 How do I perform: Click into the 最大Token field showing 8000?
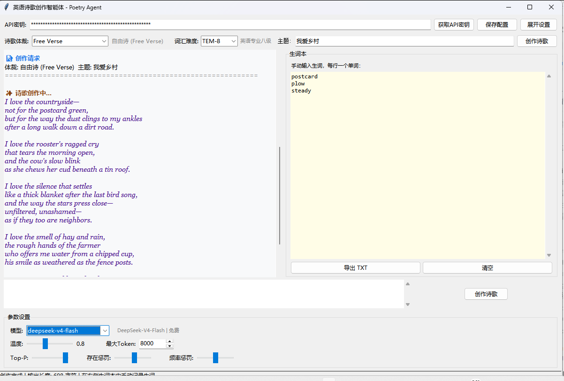coord(152,343)
